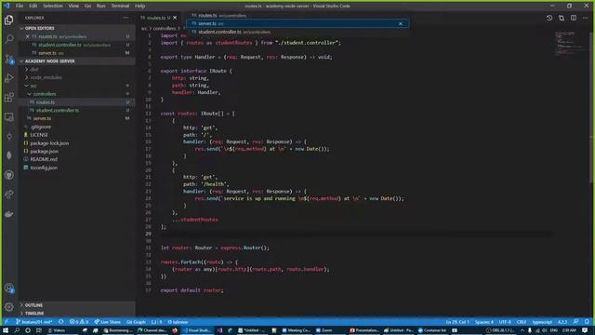Change the Spaces: 4 indentation setting

(x=484, y=322)
